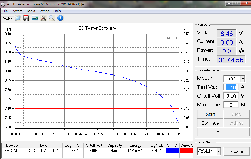Screen dimensions: 251x159
Task: Open settings via hammer and wrench icon
Action: pyautogui.click(x=43, y=18)
